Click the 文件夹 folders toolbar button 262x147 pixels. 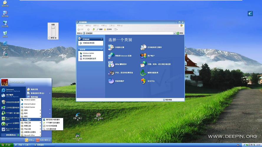pos(108,29)
